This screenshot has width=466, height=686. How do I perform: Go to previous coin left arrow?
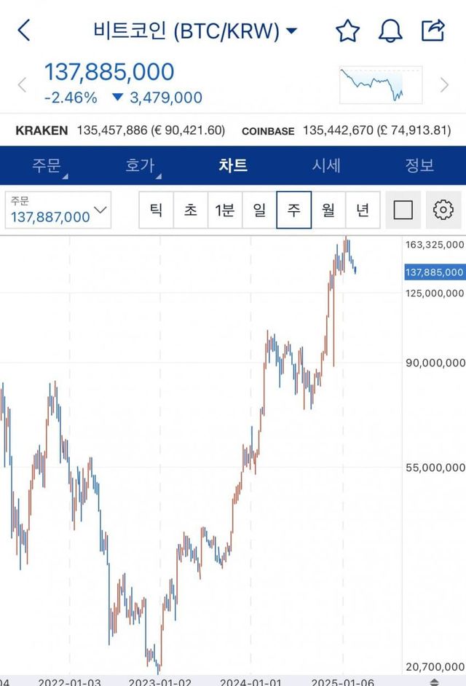[22, 85]
